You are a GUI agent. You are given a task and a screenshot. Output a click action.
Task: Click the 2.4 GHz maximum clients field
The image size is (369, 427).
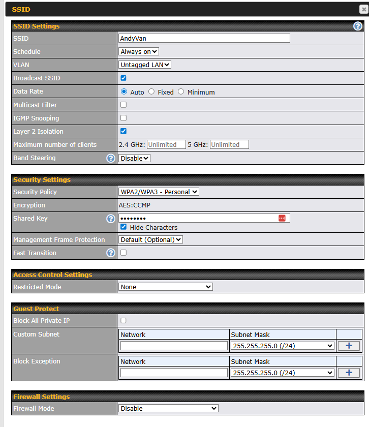click(166, 144)
